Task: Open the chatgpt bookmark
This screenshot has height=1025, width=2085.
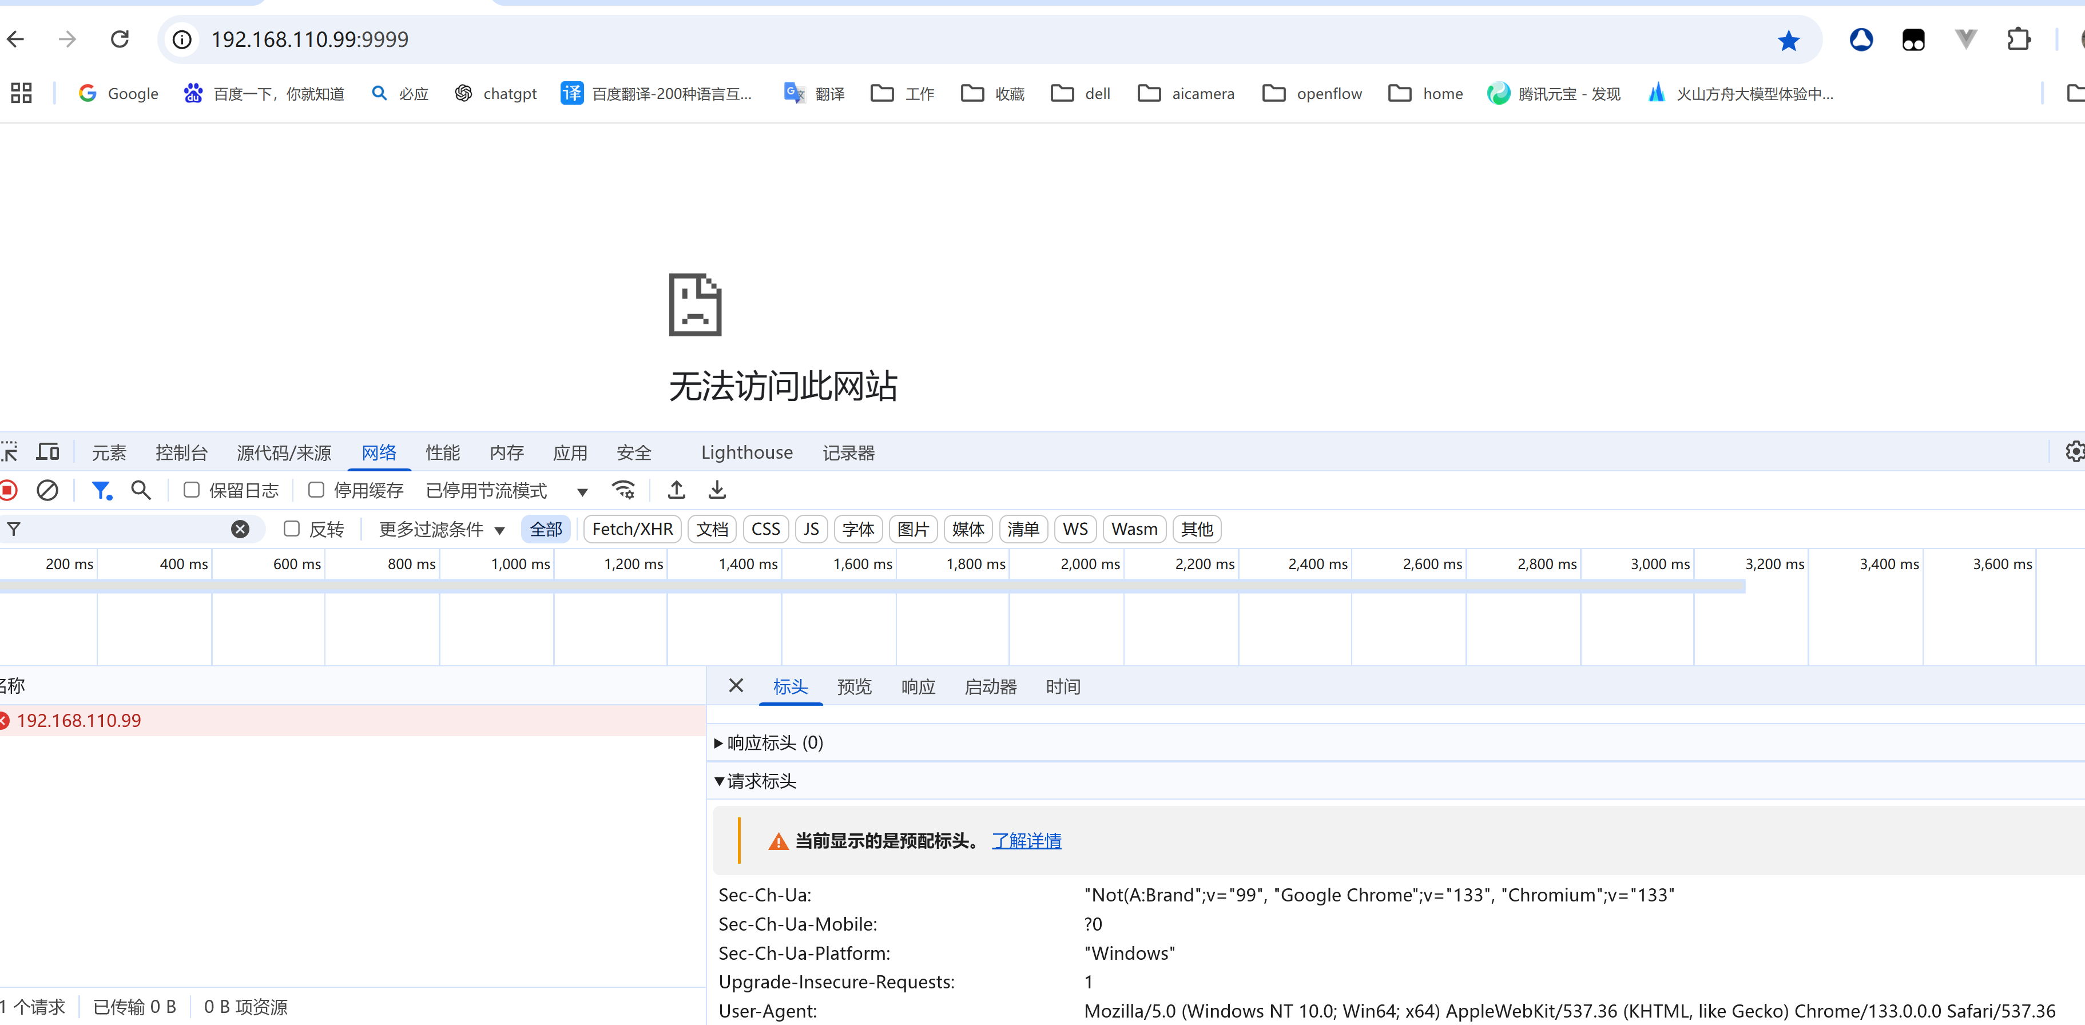Action: click(496, 93)
